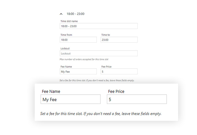The width and height of the screenshot is (197, 135).
Task: Focus the Time slot name input field
Action: (99, 26)
